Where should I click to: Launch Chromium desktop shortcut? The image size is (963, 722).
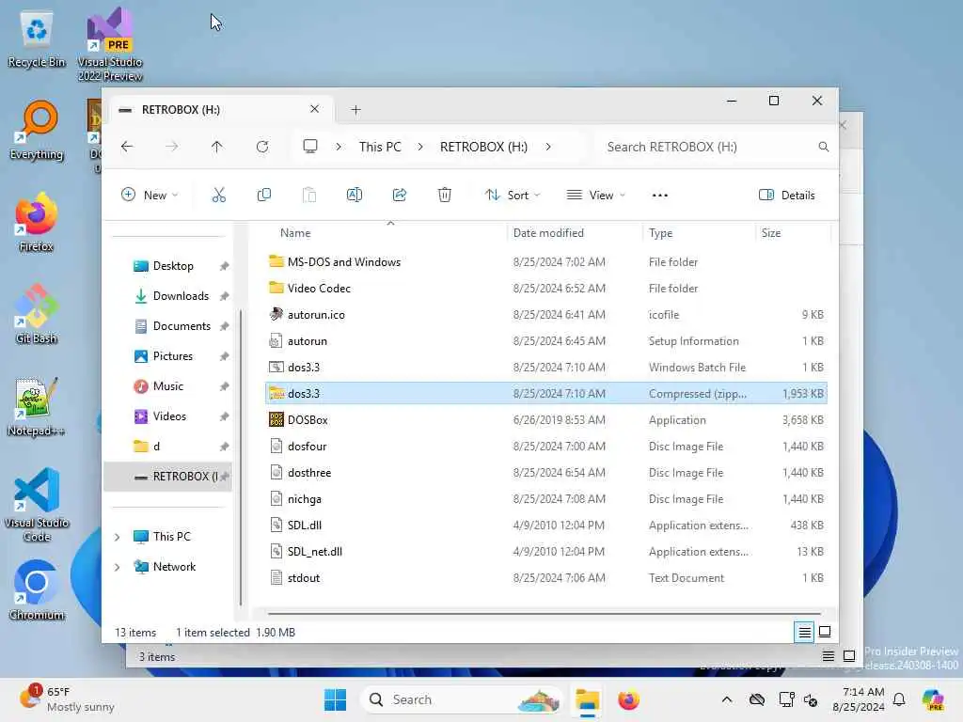pyautogui.click(x=37, y=590)
